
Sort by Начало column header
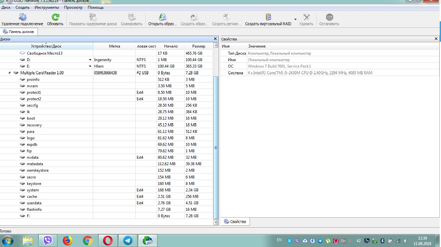[171, 46]
